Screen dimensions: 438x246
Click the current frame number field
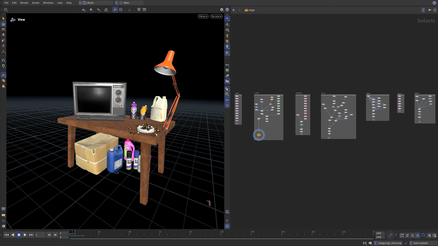[x=40, y=235]
